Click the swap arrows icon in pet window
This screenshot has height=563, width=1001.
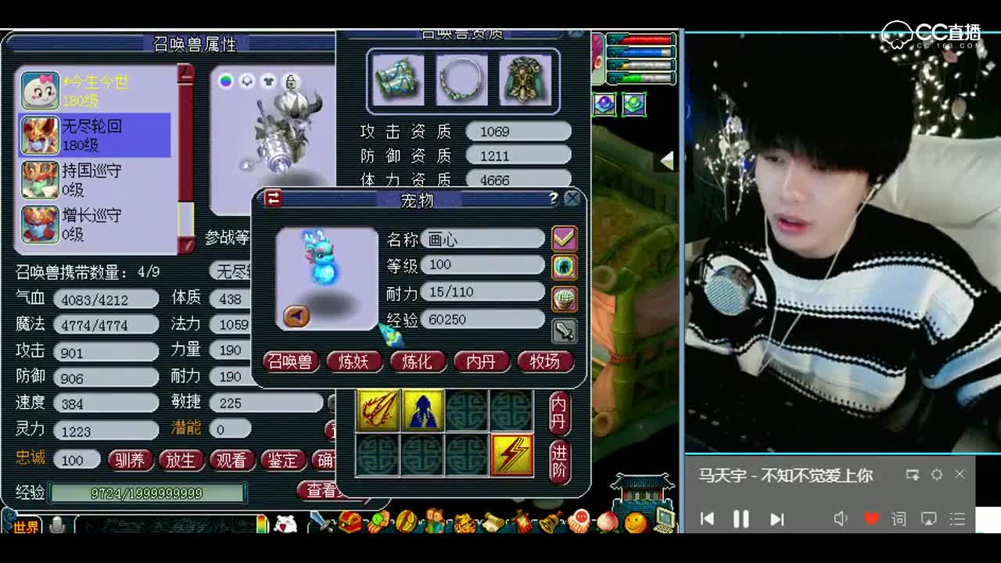pos(273,199)
